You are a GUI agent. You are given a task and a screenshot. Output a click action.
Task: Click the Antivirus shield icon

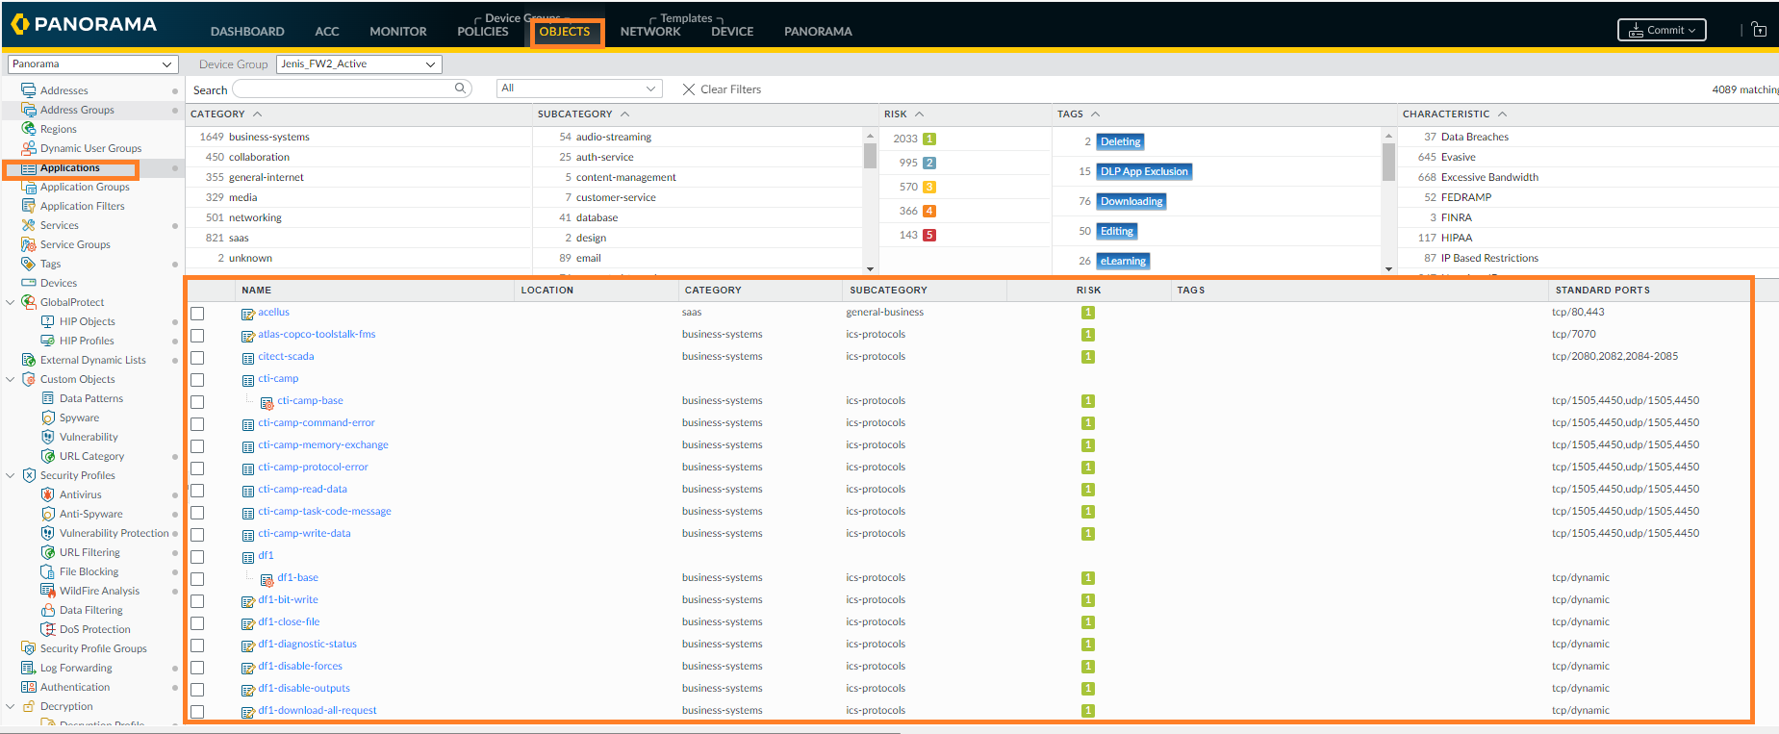pyautogui.click(x=48, y=494)
